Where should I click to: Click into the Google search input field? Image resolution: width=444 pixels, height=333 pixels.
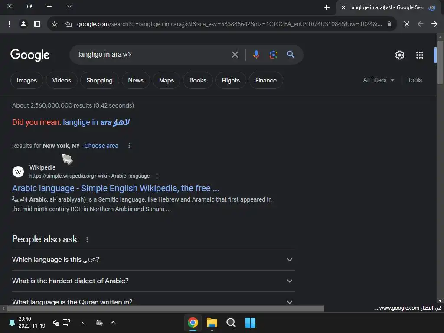[x=153, y=55]
